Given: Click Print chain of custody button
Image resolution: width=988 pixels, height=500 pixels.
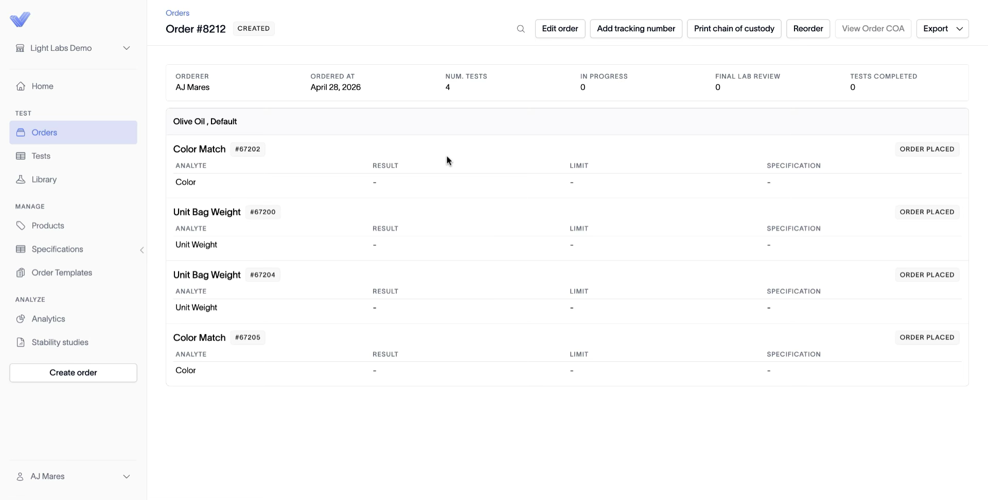Looking at the screenshot, I should tap(734, 29).
